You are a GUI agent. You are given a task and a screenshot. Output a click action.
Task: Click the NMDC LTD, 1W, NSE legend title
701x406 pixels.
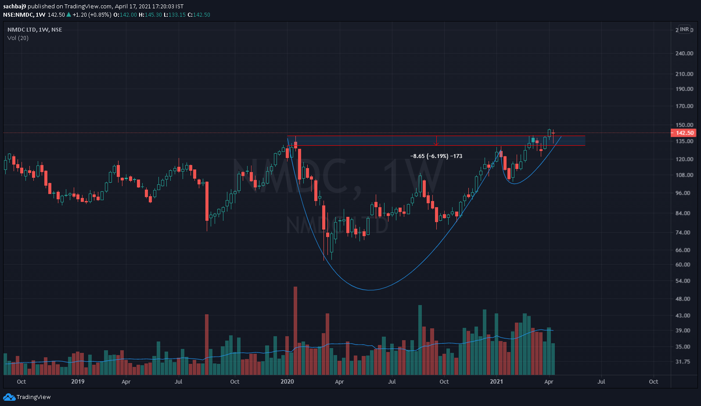pos(35,29)
